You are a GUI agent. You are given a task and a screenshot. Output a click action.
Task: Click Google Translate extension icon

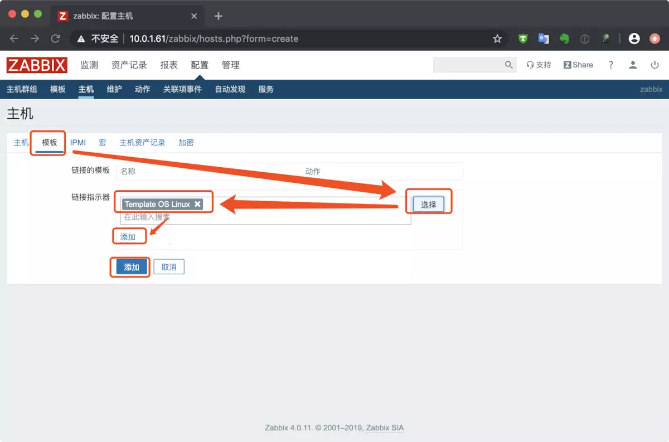click(544, 39)
